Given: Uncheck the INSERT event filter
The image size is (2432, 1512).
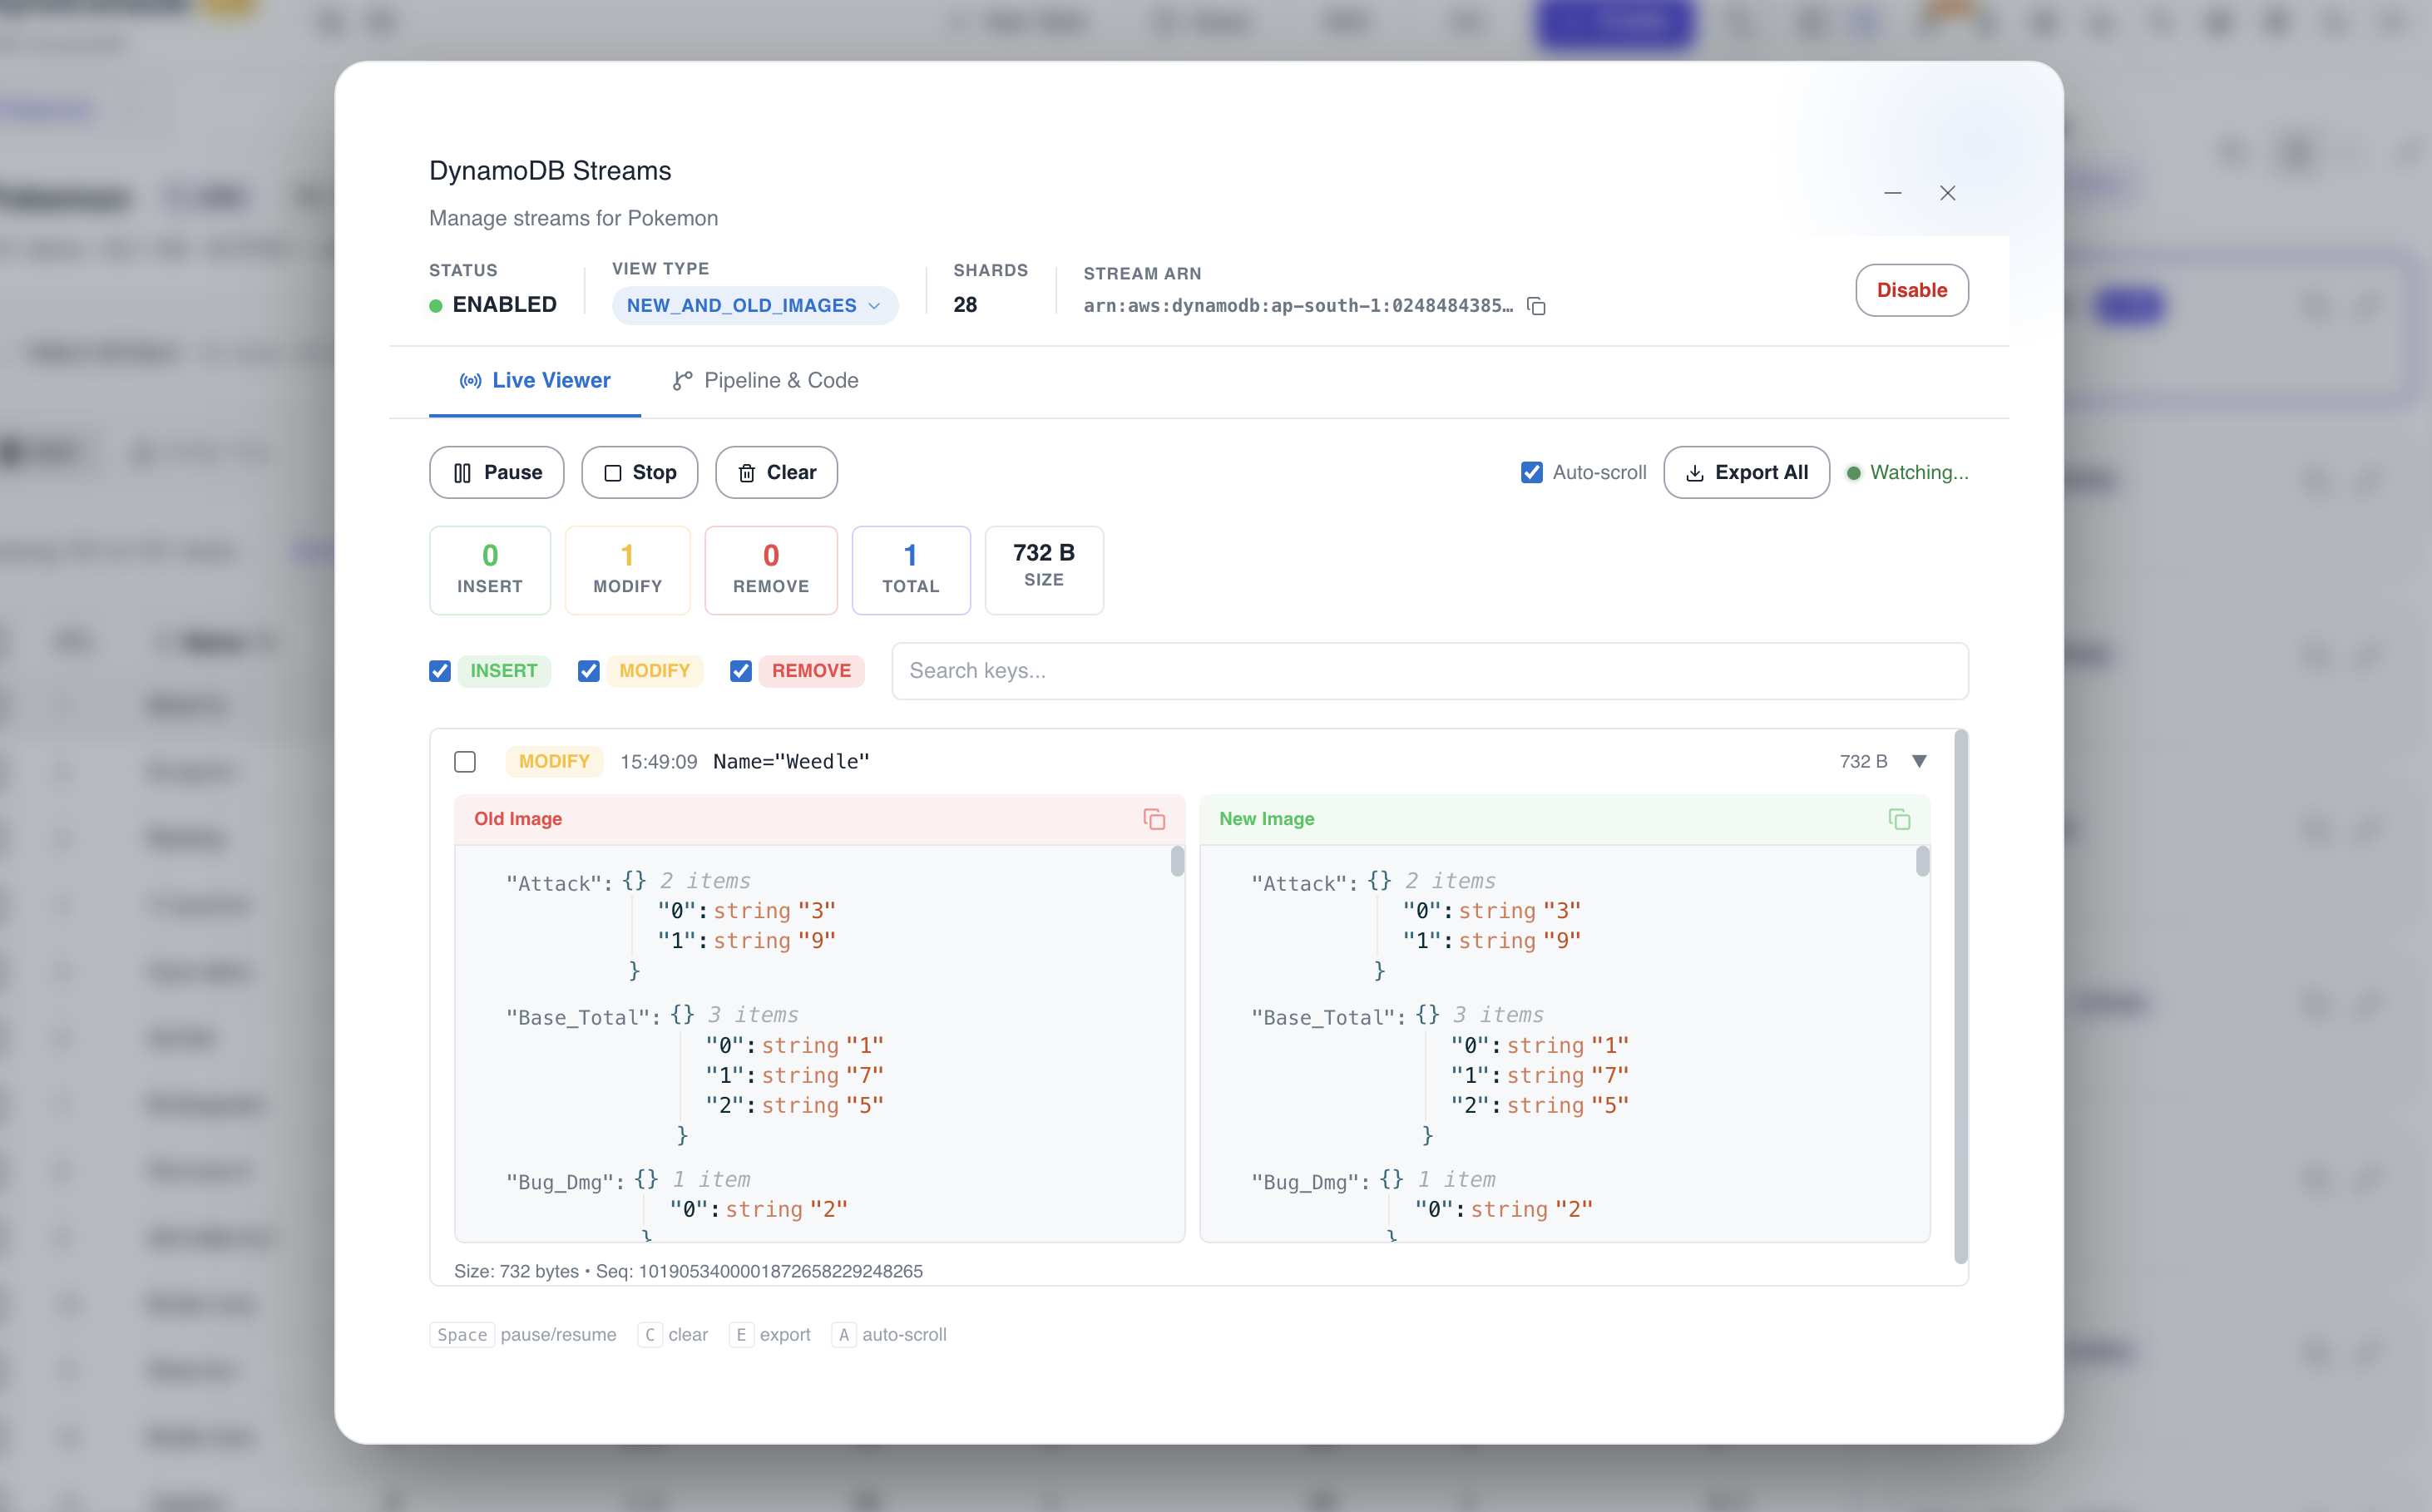Looking at the screenshot, I should [440, 671].
